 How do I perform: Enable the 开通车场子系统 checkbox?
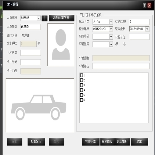pos(81,15)
